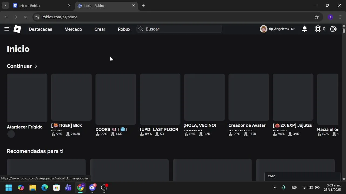The width and height of the screenshot is (346, 194).
Task: Open Microsoft Store from the taskbar
Action: [56, 188]
